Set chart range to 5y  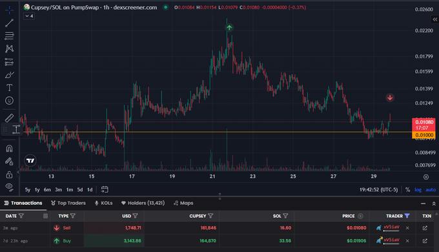pos(27,190)
